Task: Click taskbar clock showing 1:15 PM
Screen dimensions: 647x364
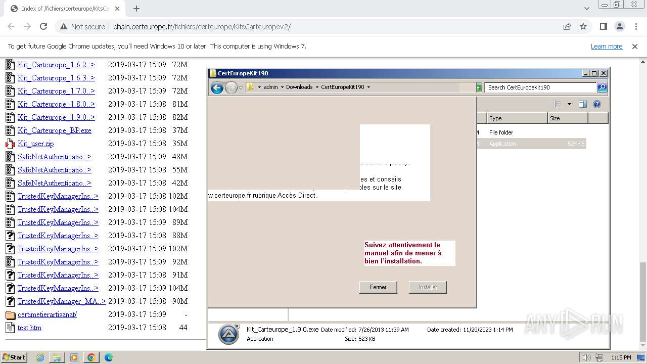Action: tap(621, 357)
